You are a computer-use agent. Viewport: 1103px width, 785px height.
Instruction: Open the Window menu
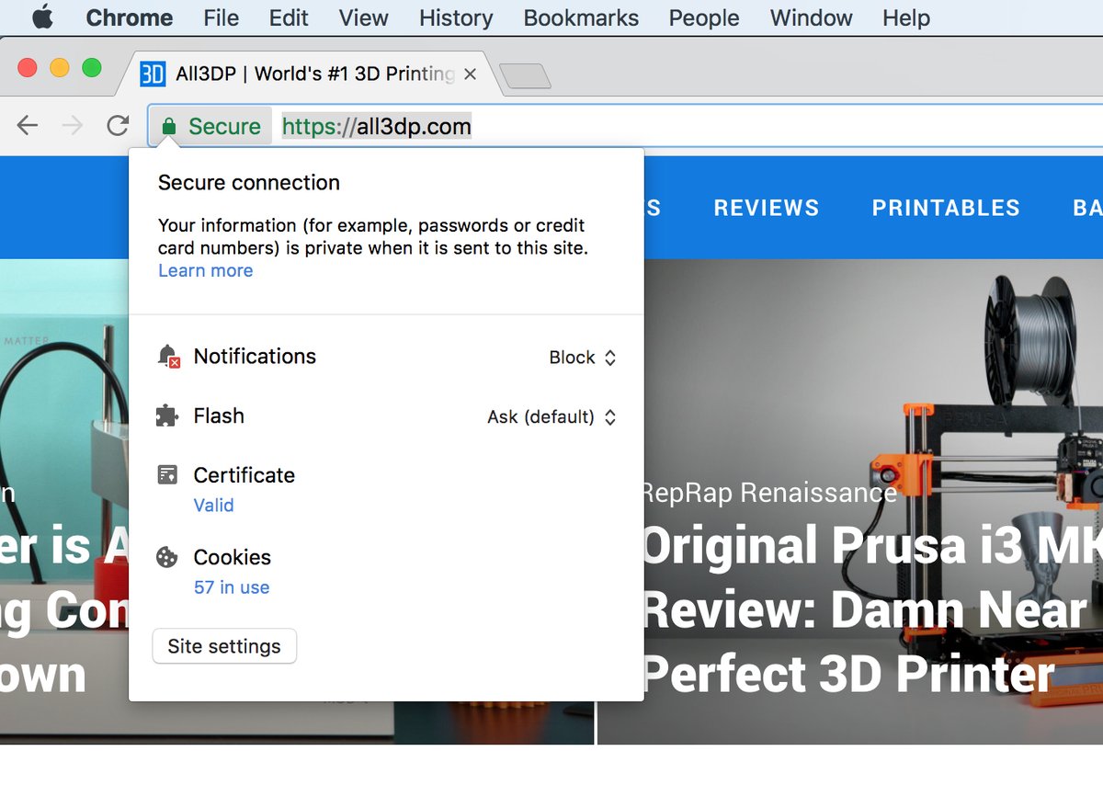tap(812, 17)
